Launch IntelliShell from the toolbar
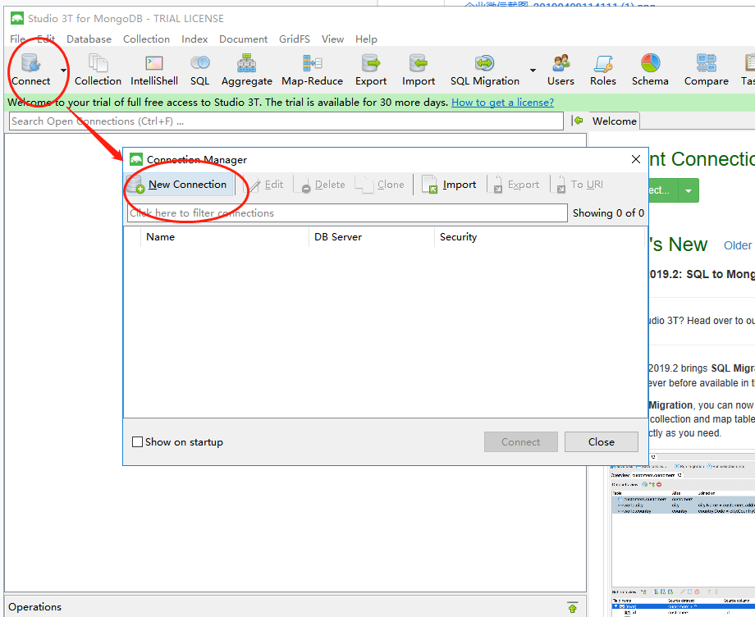The width and height of the screenshot is (755, 617). (x=154, y=70)
